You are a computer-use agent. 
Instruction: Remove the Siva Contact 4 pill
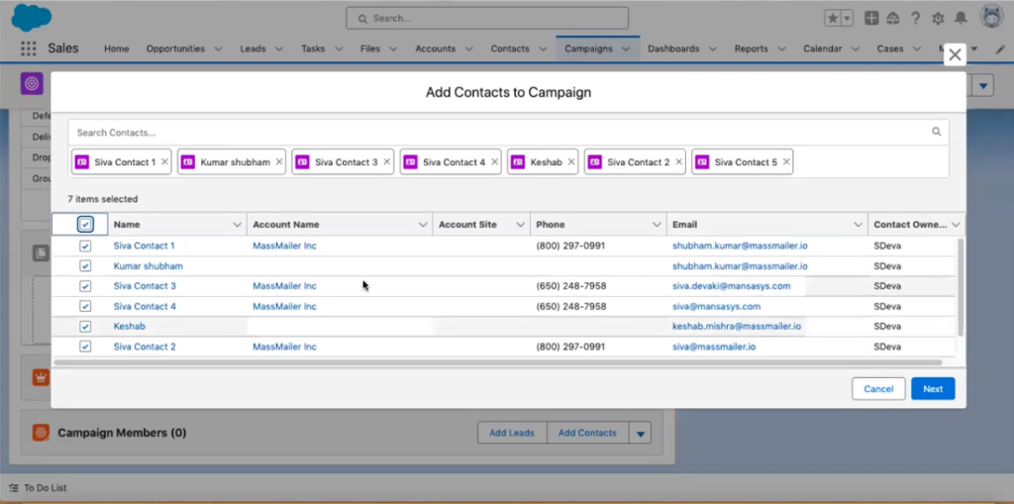[495, 162]
